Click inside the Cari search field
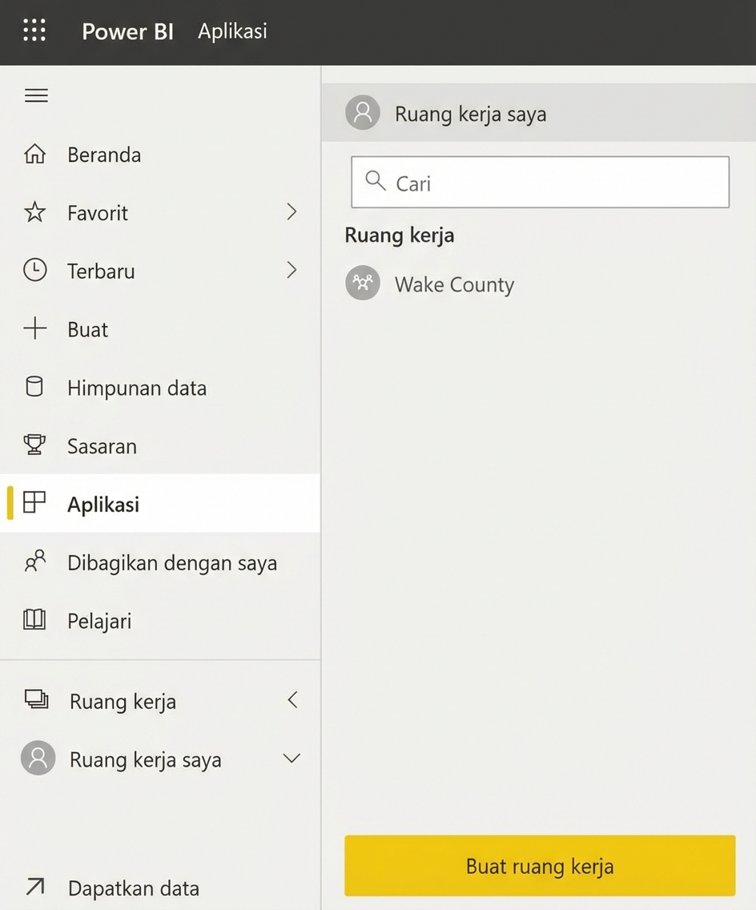 click(x=540, y=182)
